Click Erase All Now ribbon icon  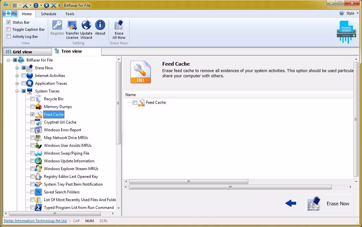coord(119,25)
